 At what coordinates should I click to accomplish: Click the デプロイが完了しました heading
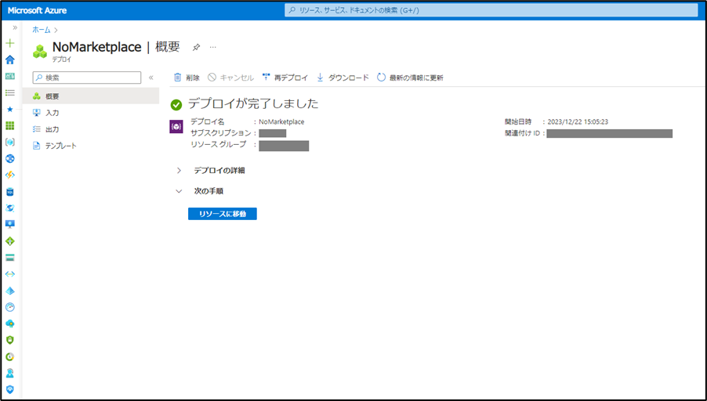253,103
